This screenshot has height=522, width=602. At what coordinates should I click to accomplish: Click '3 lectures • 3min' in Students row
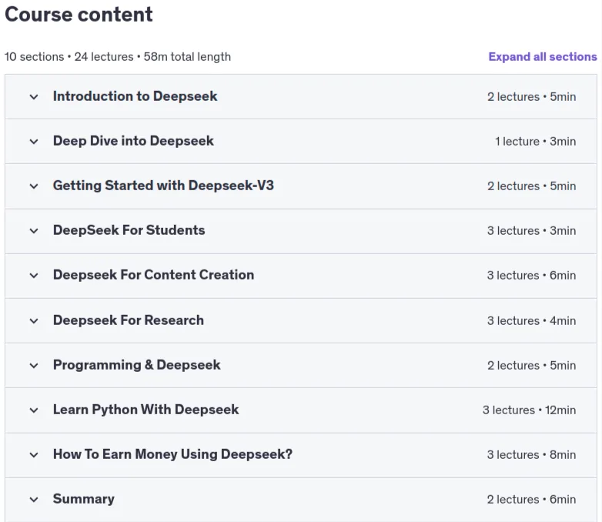[x=531, y=230]
